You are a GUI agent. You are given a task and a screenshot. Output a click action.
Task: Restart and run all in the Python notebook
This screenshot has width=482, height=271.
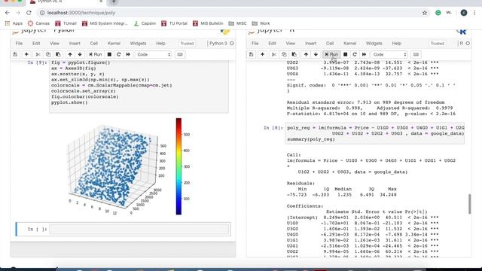coord(128,54)
